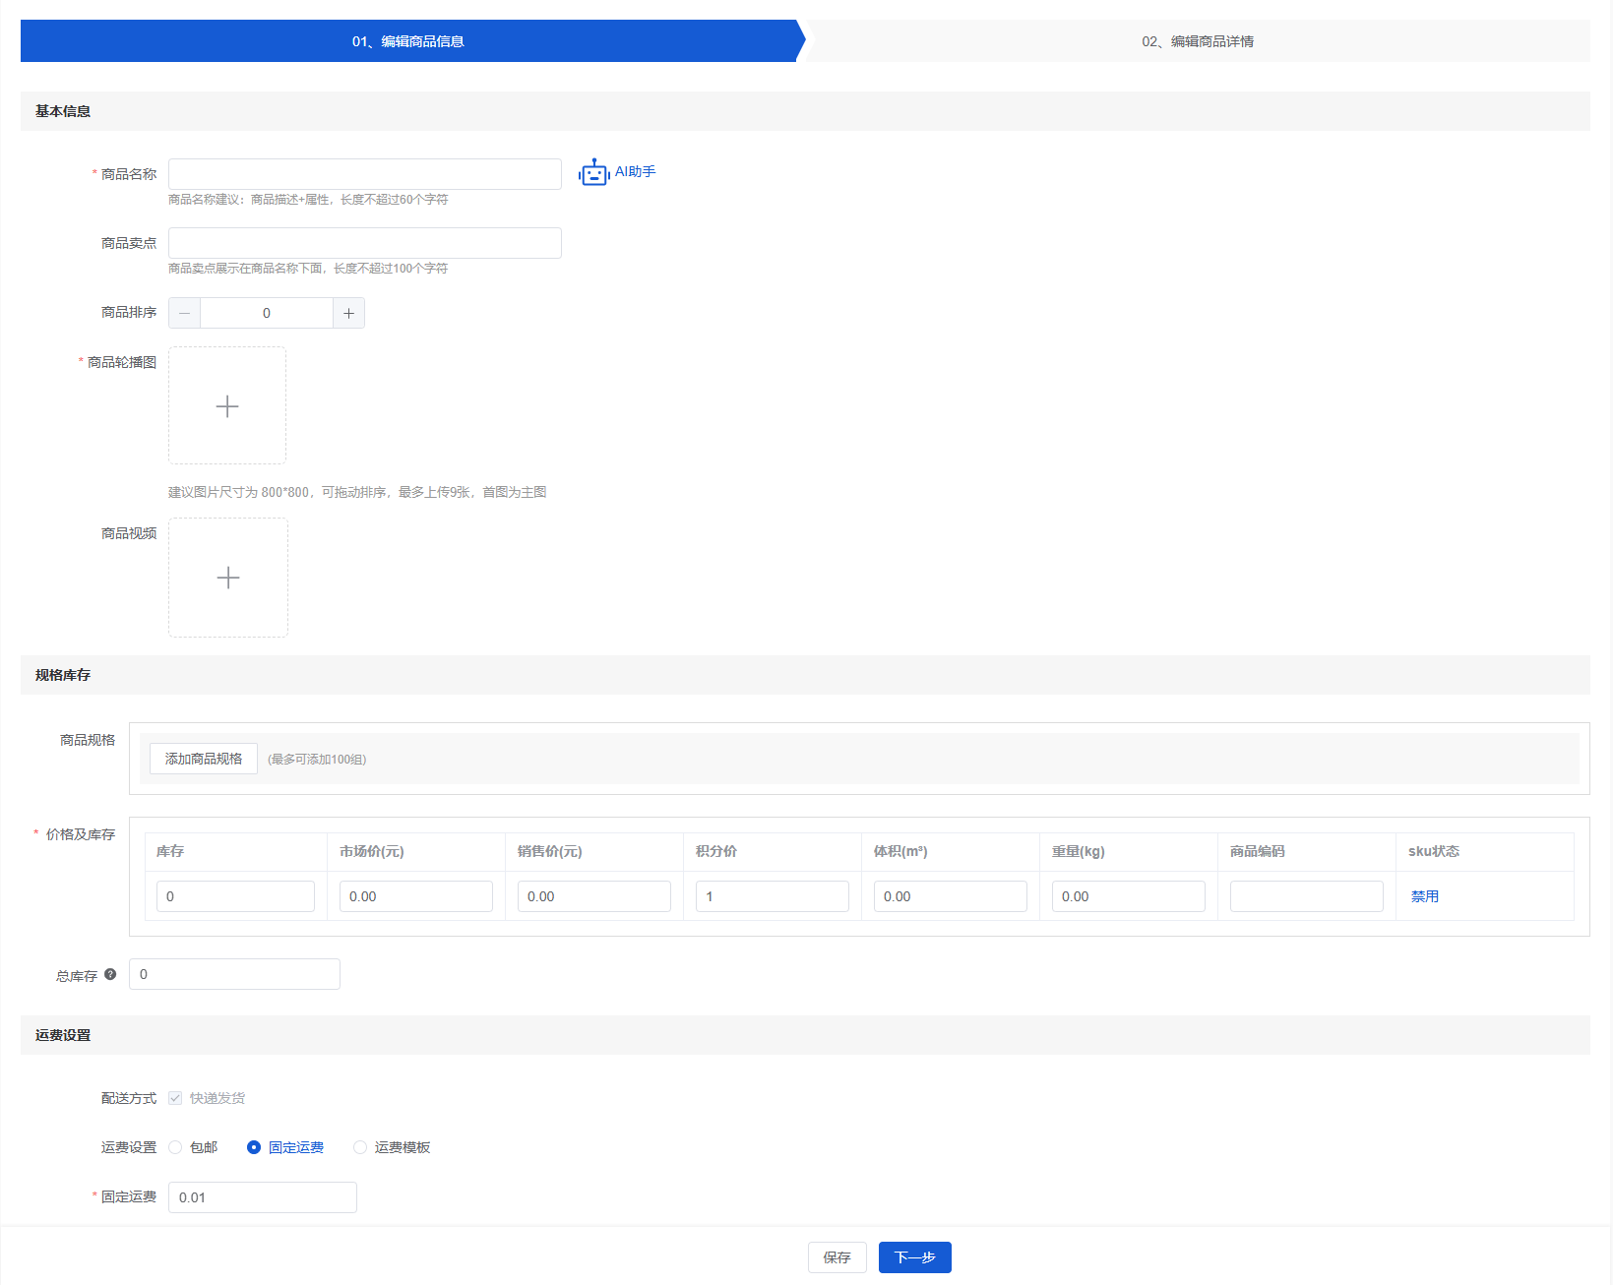Focus the 库存 table input
Image resolution: width=1613 pixels, height=1285 pixels.
coord(235,896)
